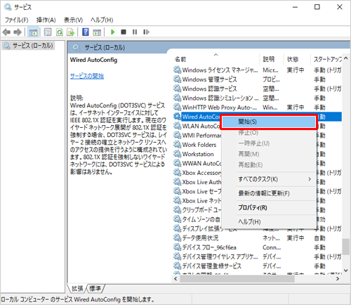
Task: Click the Export List toolbar icon
Action: 70,32
